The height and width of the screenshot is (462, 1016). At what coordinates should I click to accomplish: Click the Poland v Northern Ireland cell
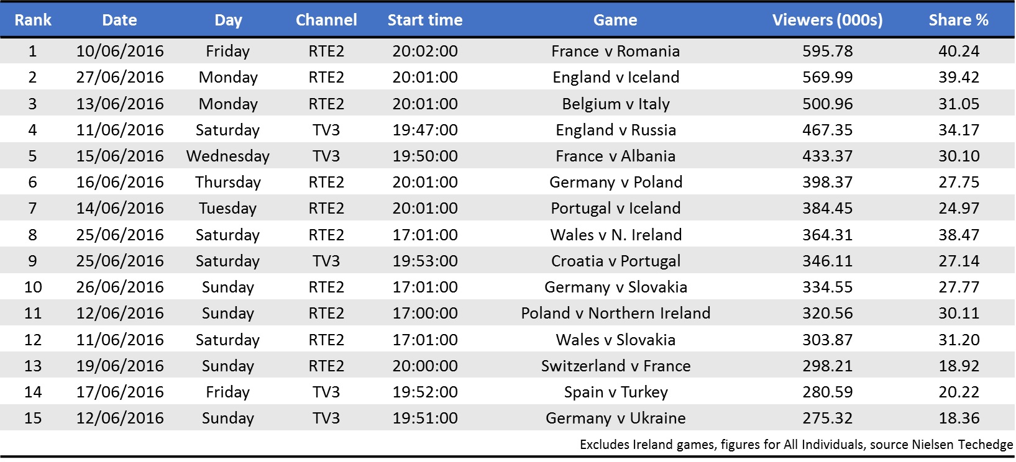click(615, 313)
